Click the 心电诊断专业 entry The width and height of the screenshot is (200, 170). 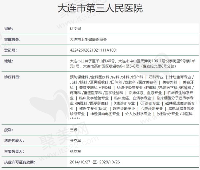tap(152, 109)
